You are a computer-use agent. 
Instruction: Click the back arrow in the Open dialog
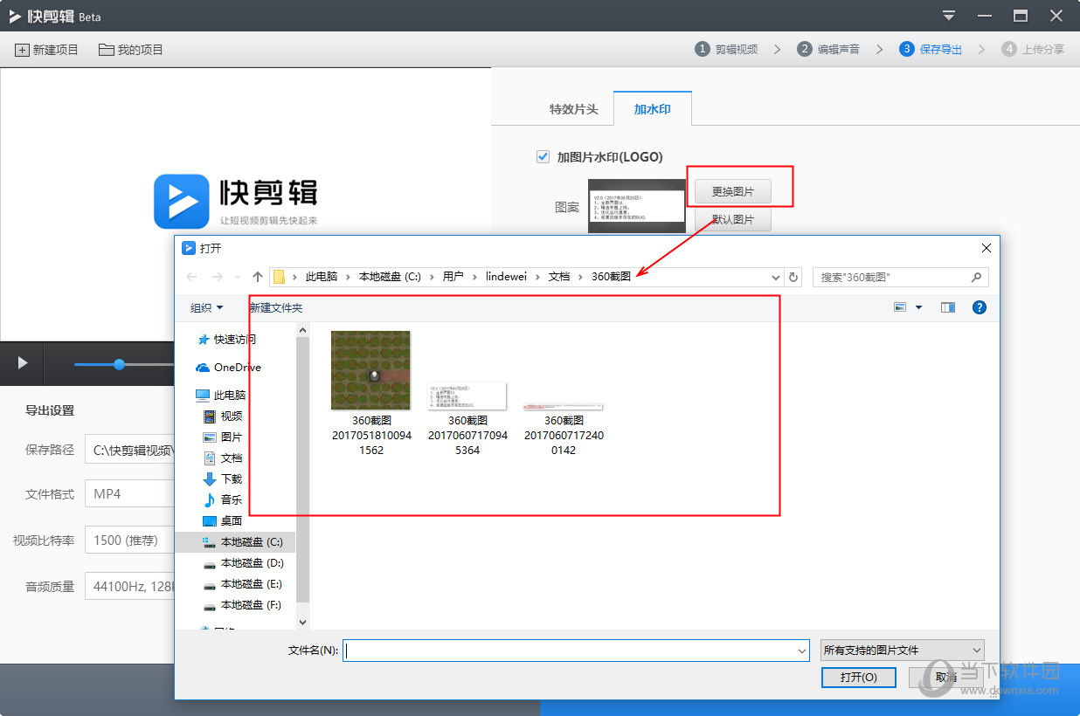(x=193, y=276)
